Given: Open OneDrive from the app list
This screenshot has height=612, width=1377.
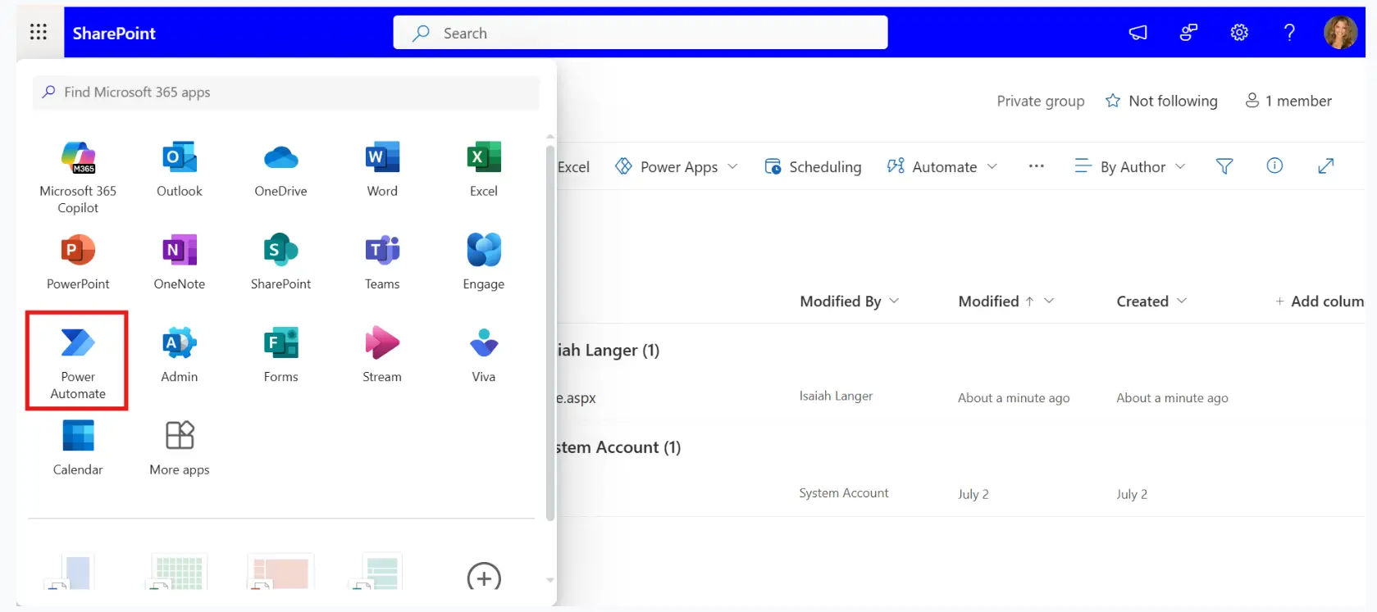Looking at the screenshot, I should pyautogui.click(x=280, y=168).
